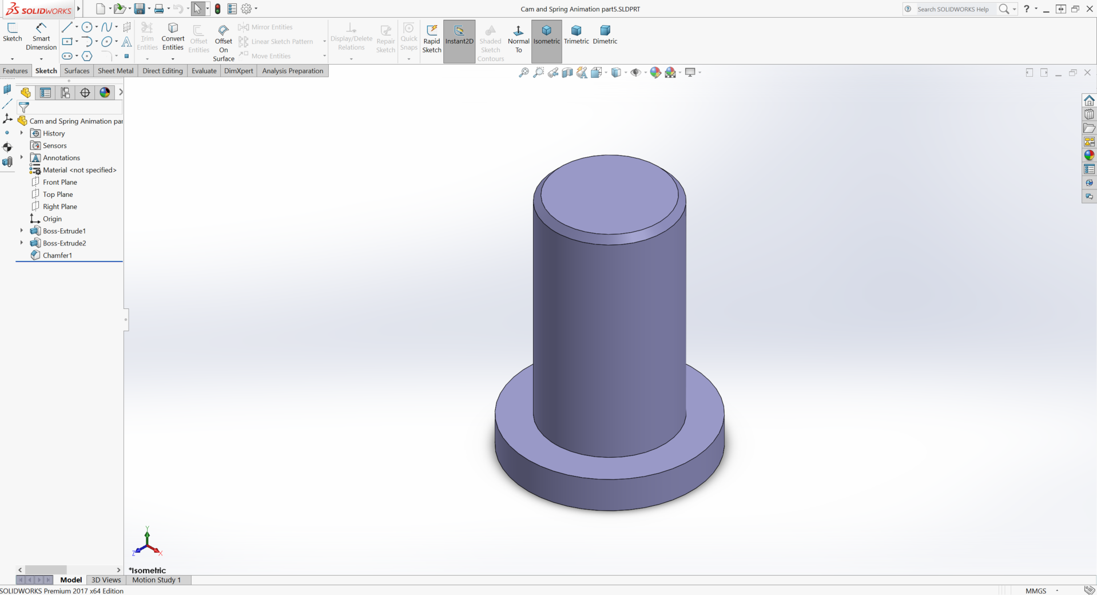The width and height of the screenshot is (1097, 595).
Task: Select the Corner Rectangle tool
Action: pos(67,41)
